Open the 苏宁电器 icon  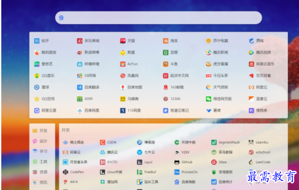click(208, 41)
